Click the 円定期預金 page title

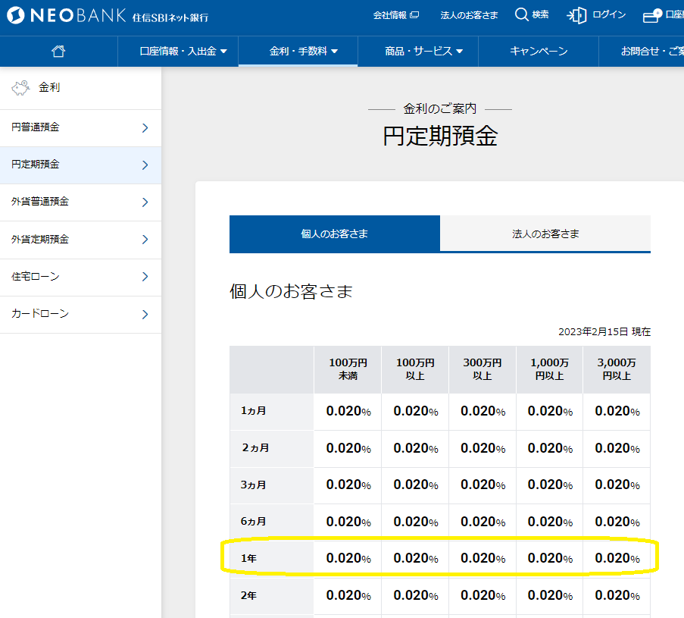click(440, 136)
